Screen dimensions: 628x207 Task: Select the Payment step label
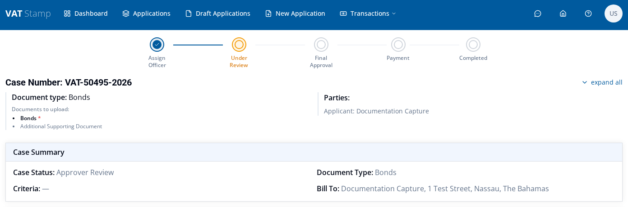tap(398, 58)
